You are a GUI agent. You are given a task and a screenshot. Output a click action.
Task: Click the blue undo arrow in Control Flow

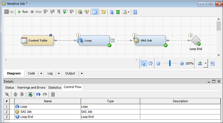(x=38, y=94)
